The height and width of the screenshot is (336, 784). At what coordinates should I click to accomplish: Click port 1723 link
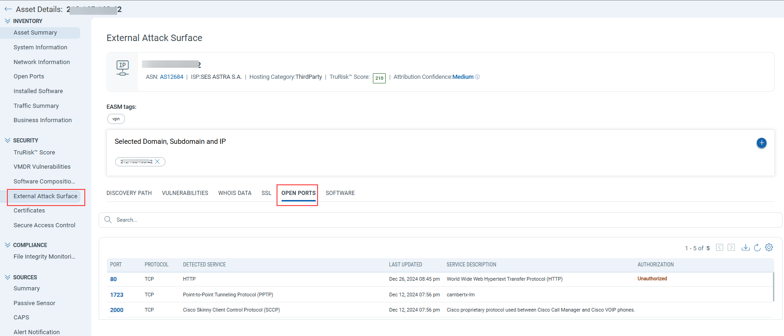117,295
